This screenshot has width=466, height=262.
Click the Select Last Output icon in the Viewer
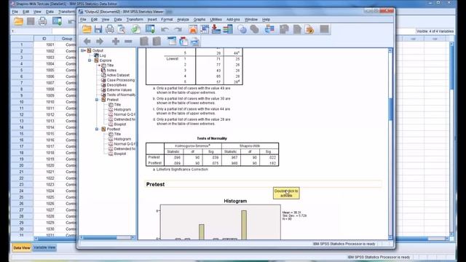(269, 29)
